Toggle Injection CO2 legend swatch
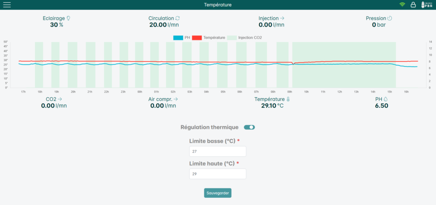 coord(232,37)
